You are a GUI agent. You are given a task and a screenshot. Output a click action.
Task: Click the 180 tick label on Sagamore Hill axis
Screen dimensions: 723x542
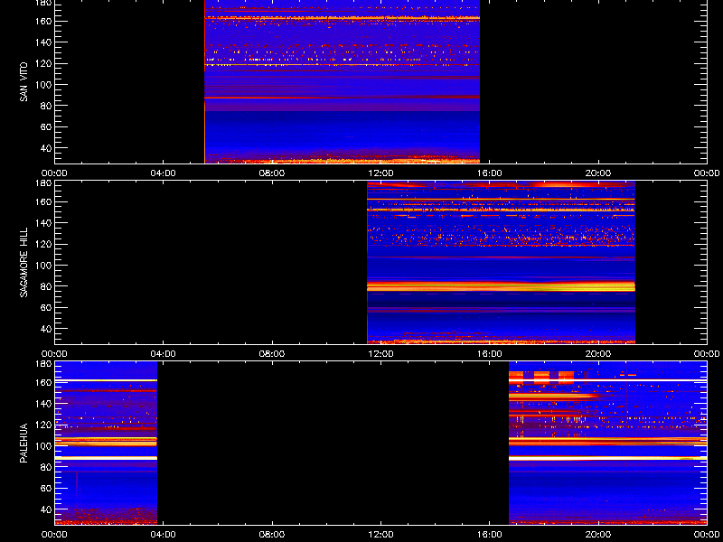point(45,183)
